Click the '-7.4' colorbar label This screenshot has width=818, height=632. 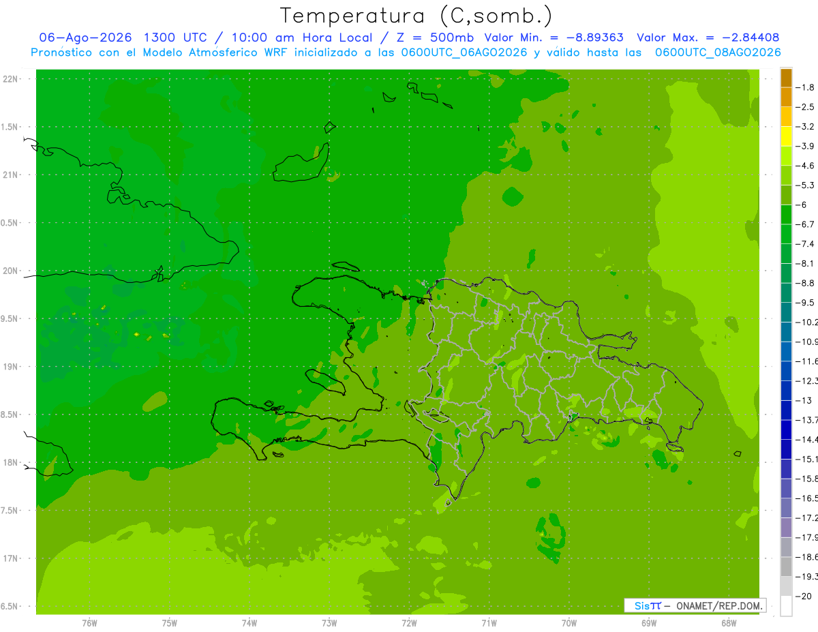(806, 244)
